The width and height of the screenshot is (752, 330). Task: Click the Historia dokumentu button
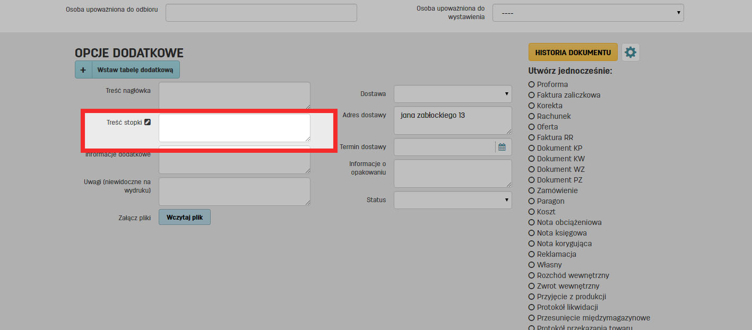[573, 53]
